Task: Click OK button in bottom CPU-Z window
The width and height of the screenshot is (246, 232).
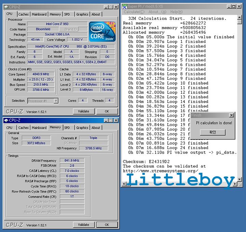Action: (x=107, y=224)
